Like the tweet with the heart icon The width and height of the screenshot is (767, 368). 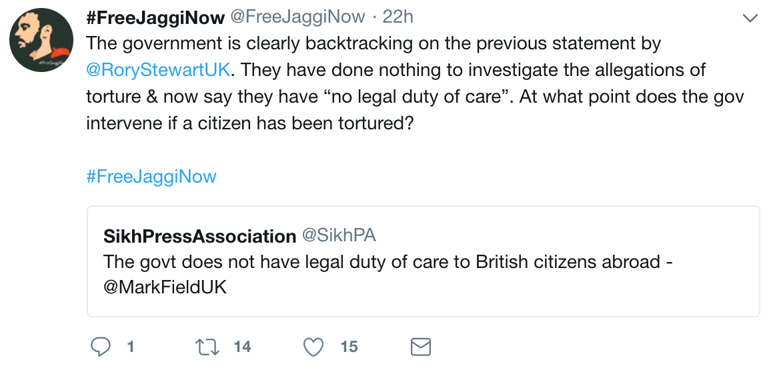(x=314, y=347)
